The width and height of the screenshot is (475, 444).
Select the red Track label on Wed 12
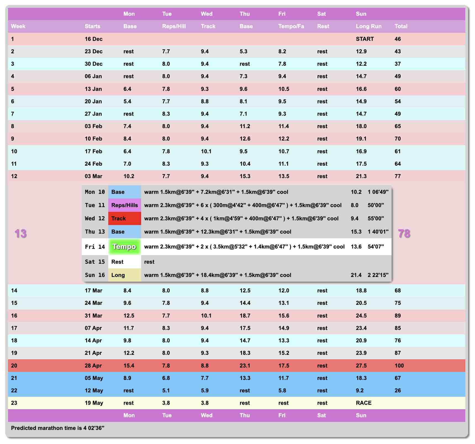click(125, 218)
